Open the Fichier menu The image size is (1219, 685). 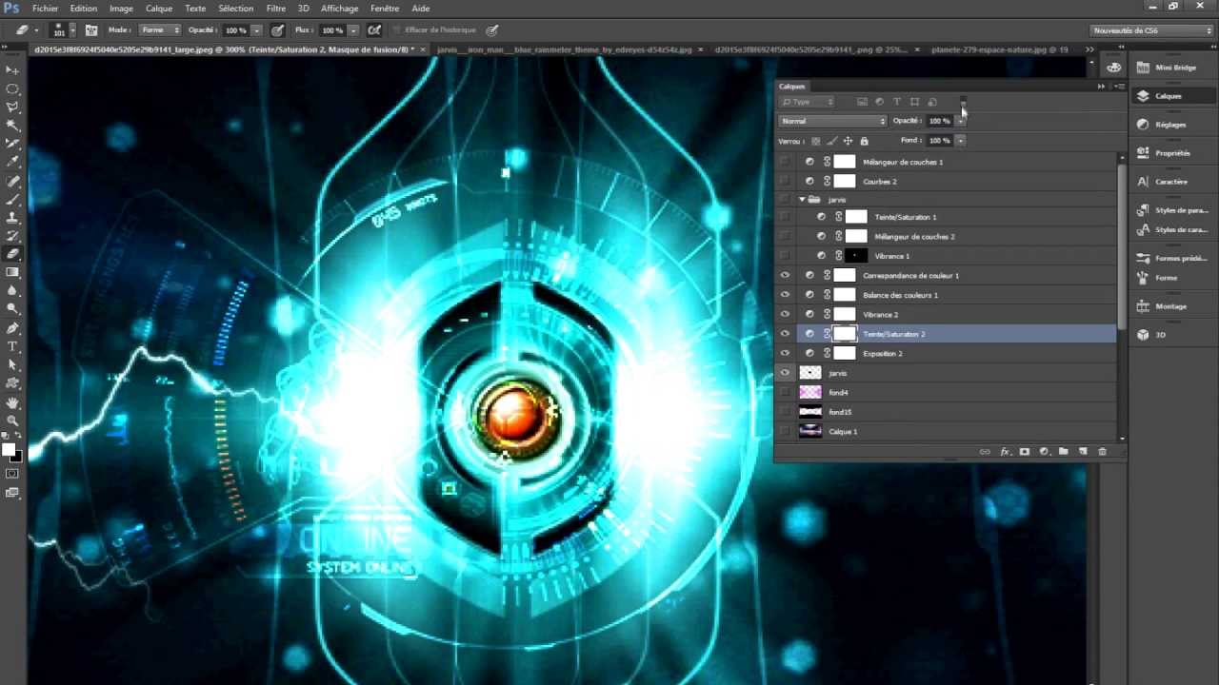click(45, 9)
